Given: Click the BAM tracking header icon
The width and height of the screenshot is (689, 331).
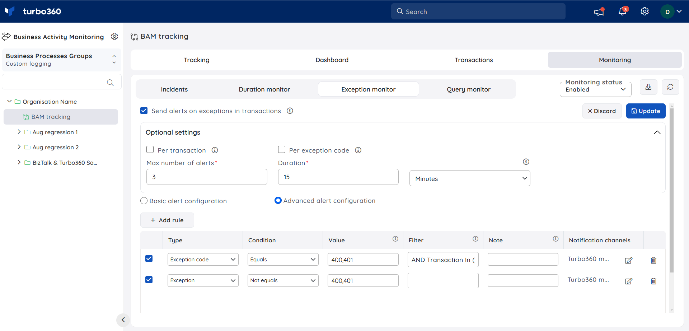Looking at the screenshot, I should tap(134, 37).
